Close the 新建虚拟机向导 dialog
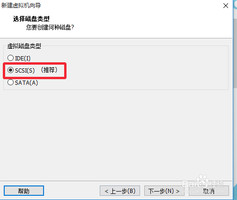Viewport: 237px width, 200px height. tap(226, 6)
